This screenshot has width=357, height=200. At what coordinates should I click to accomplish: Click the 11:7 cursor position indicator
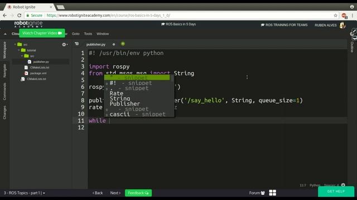tap(303, 185)
